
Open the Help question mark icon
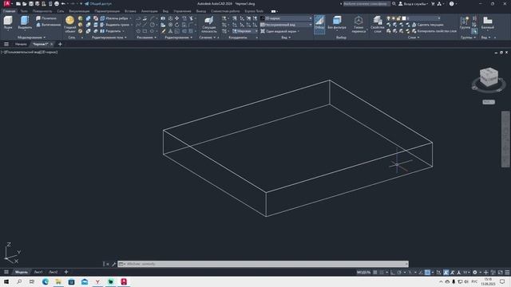point(451,4)
